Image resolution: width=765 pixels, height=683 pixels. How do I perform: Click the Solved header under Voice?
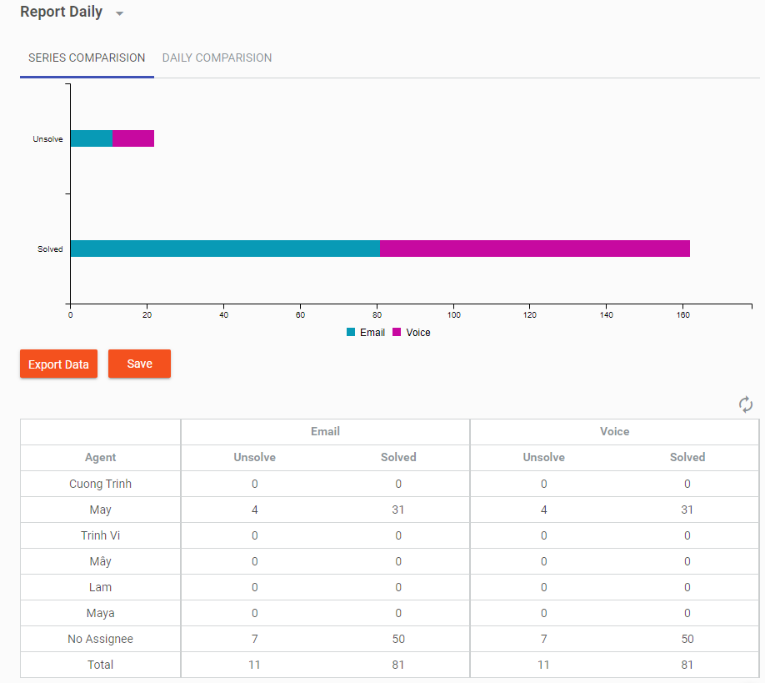pyautogui.click(x=687, y=458)
